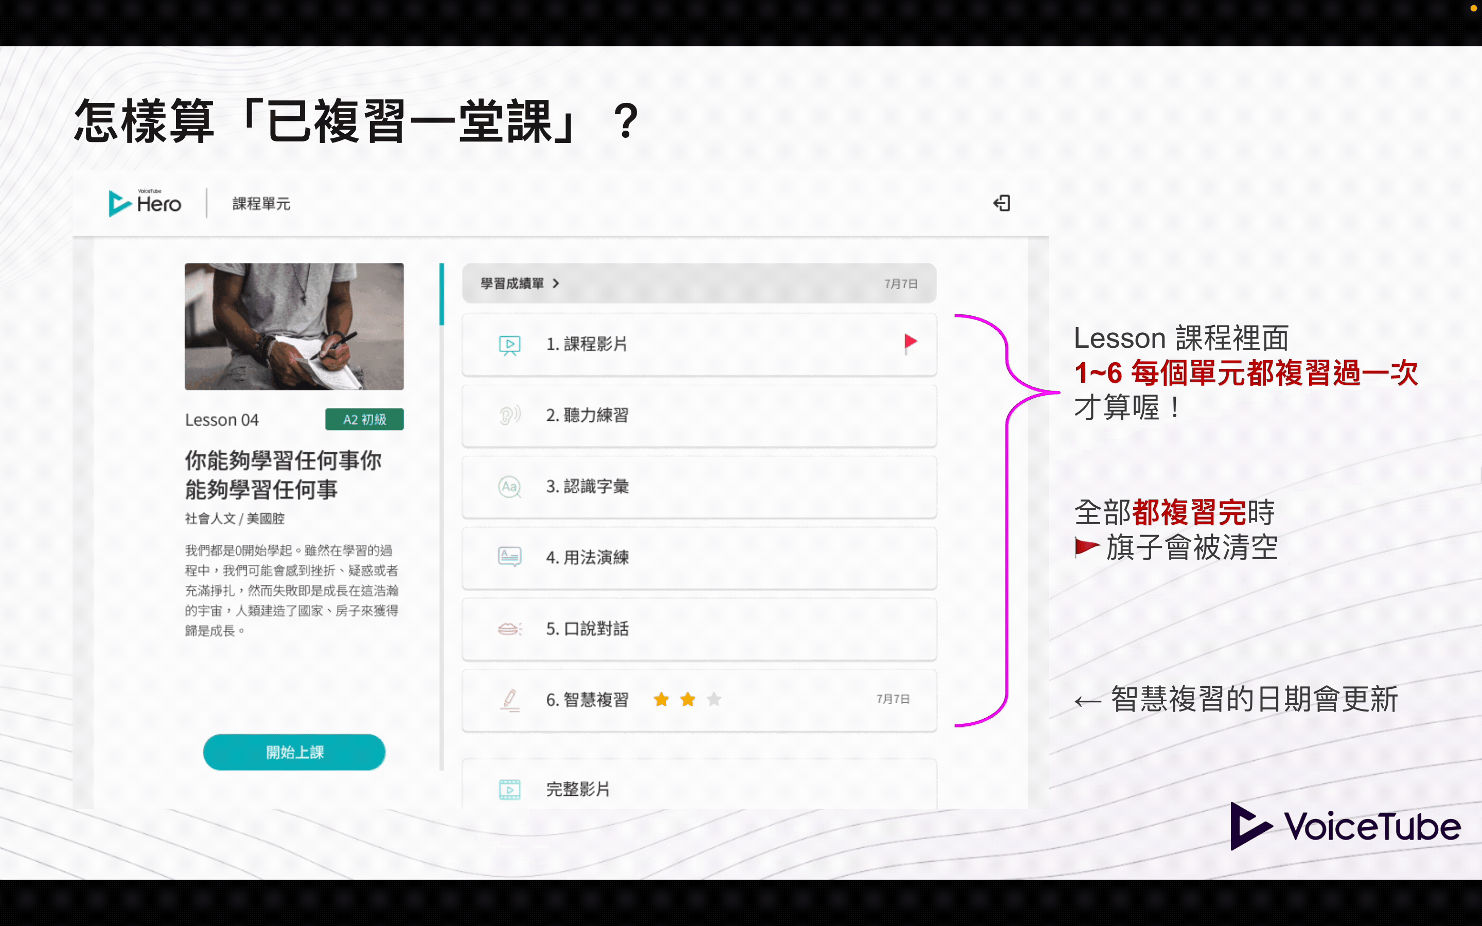The height and width of the screenshot is (926, 1482).
Task: Click the A2 初級 level badge
Action: 364,419
